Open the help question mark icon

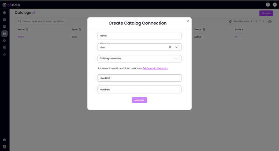click(x=267, y=5)
